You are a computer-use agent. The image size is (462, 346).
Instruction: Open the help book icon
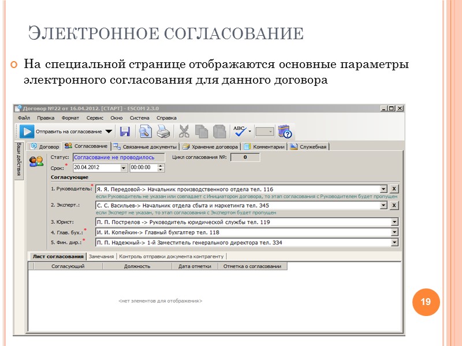click(x=285, y=131)
